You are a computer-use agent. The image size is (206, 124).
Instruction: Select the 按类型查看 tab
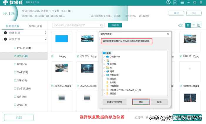[x=13, y=26]
